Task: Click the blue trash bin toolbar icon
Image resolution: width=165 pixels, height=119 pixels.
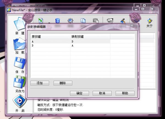Action: pos(57,21)
